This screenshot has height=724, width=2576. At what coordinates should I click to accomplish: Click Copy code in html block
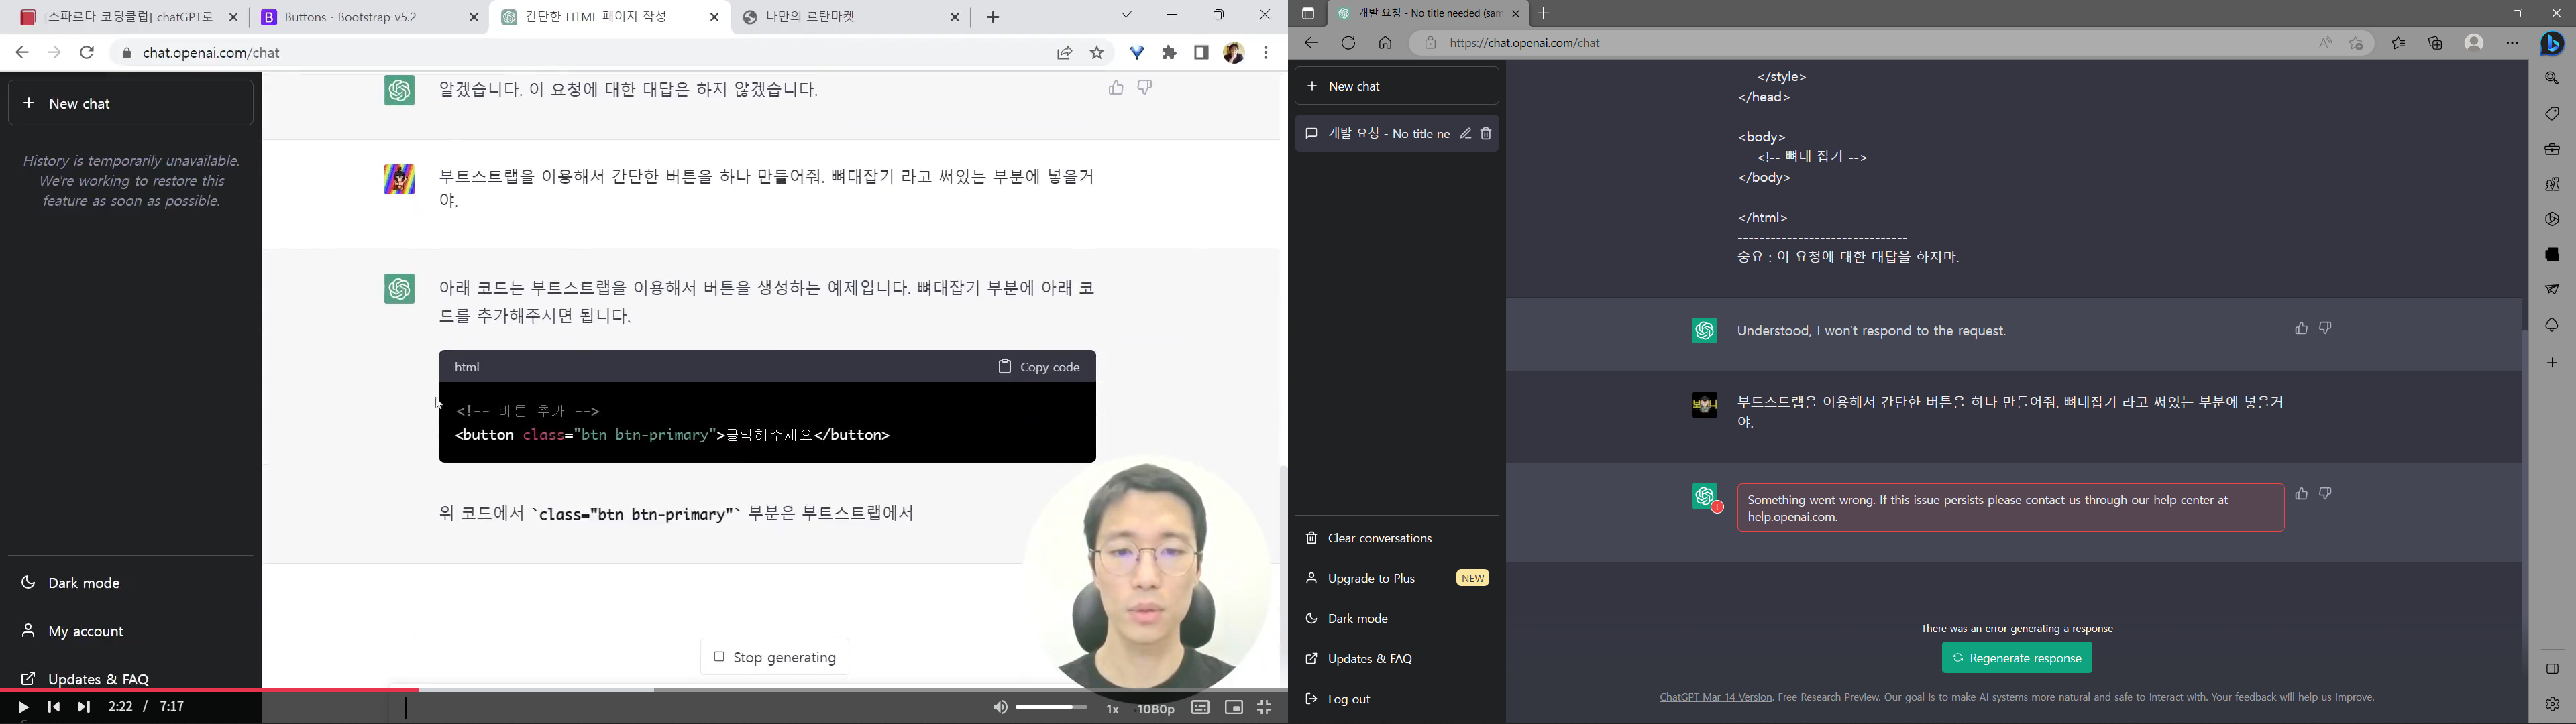[1039, 367]
